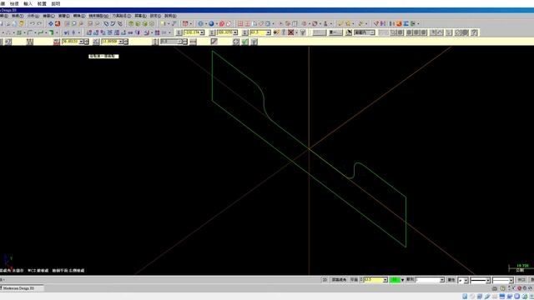Click the red checkmark verify icon
This screenshot has height=300, width=534.
376,23
